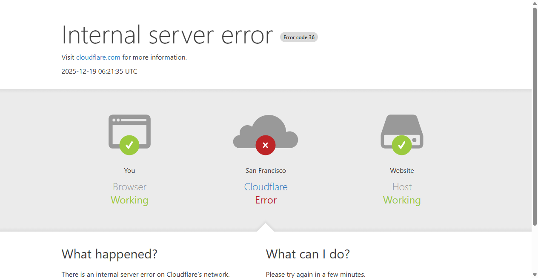This screenshot has height=278, width=538.
Task: Click the 'What happened?' heading
Action: 109,254
